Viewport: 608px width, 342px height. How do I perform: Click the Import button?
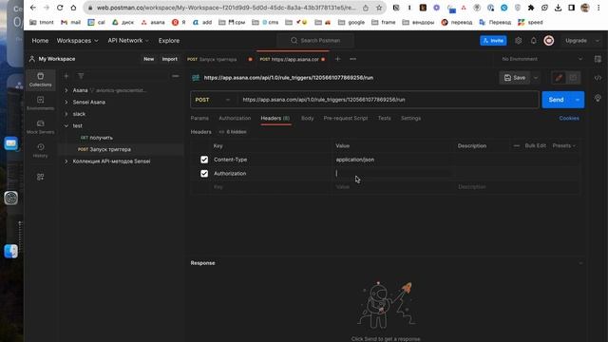pyautogui.click(x=169, y=59)
